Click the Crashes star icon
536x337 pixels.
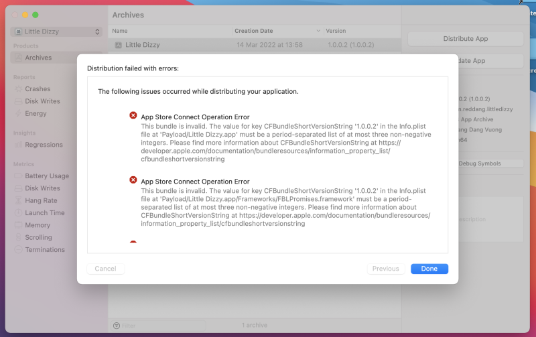coord(19,89)
